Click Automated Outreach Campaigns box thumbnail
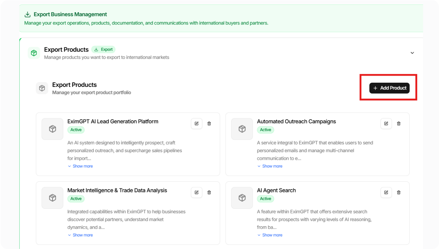This screenshot has height=249, width=439. [242, 129]
